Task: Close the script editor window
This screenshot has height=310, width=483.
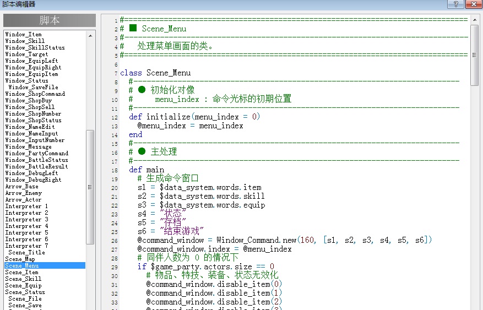Action: (474, 4)
